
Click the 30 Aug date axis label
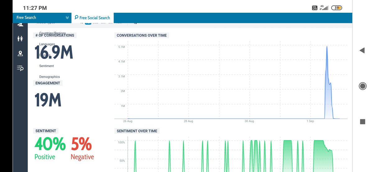tap(249, 121)
